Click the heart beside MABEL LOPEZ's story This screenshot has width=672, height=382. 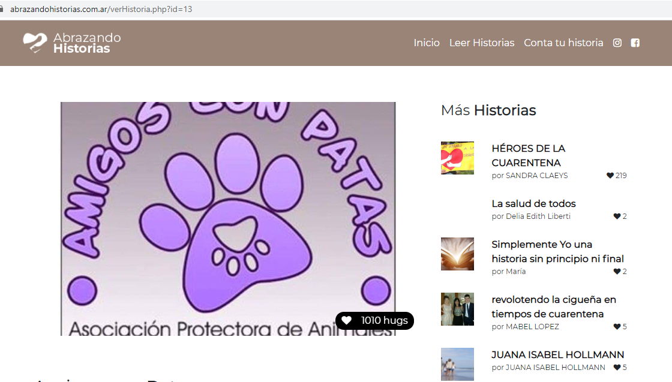(x=616, y=326)
